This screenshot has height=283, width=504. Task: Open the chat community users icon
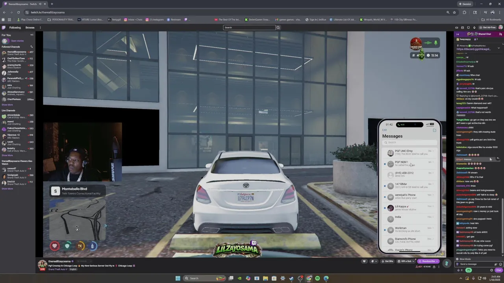click(500, 34)
